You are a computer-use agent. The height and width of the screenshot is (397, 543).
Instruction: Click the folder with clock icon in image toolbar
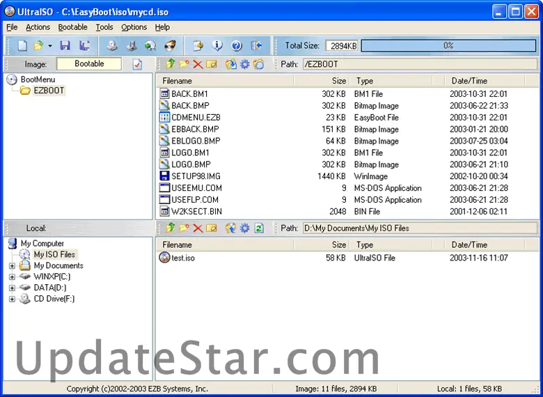259,64
